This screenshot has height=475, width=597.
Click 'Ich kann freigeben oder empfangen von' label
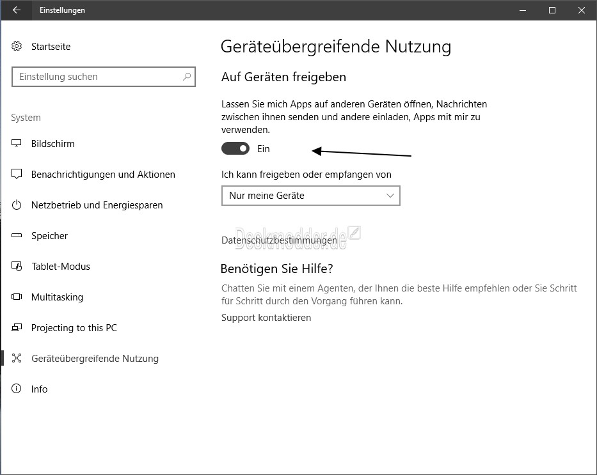306,175
